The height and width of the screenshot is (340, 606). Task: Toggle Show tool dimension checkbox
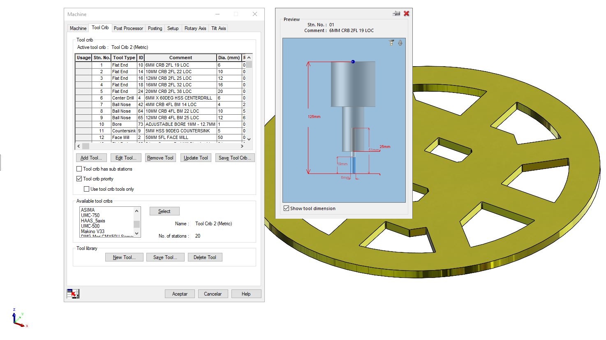[287, 208]
